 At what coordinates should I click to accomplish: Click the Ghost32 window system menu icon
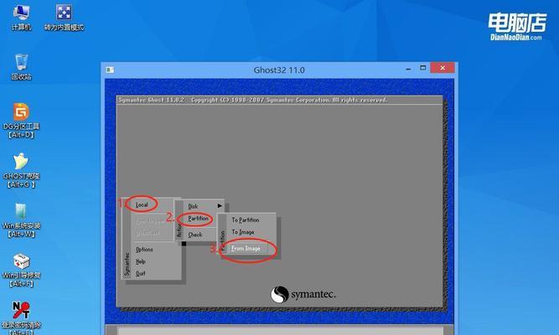point(110,70)
